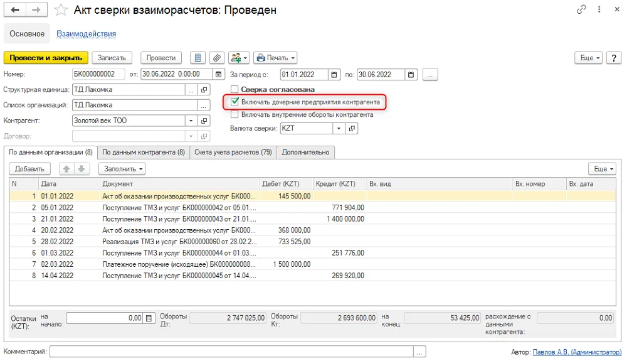627x361 pixels.
Task: Open the table Еще dropdown menu
Action: tap(602, 169)
